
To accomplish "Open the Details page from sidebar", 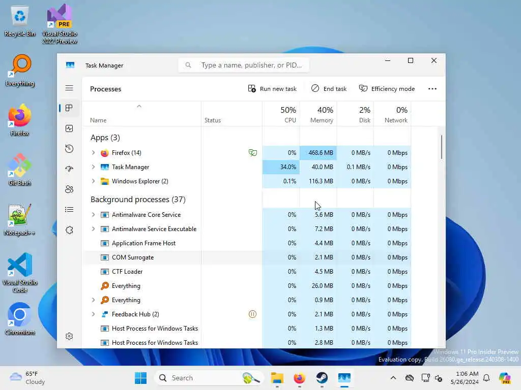I will point(69,210).
